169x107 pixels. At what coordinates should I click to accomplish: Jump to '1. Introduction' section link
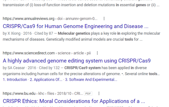point(15,79)
